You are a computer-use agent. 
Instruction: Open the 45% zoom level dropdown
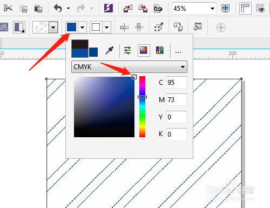click(212, 9)
